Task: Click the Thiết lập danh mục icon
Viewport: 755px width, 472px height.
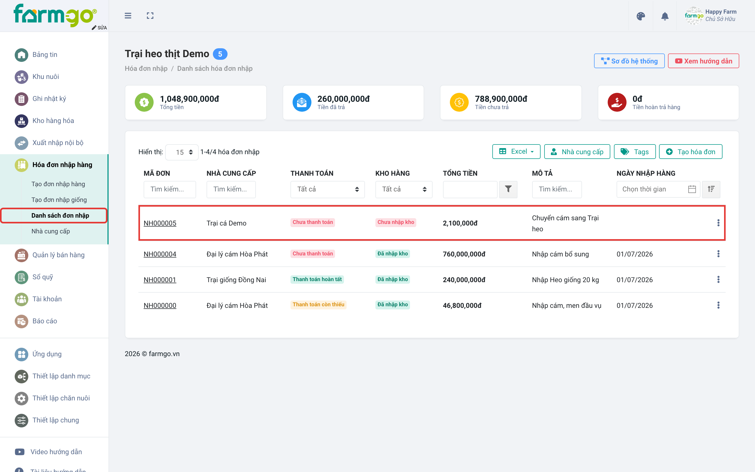Action: point(21,376)
